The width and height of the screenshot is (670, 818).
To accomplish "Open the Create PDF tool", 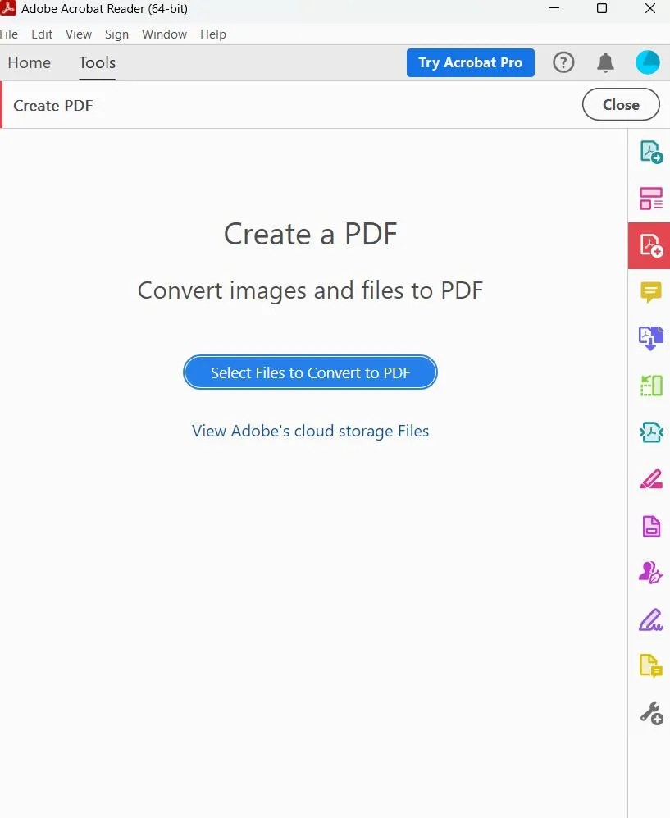I will click(649, 245).
